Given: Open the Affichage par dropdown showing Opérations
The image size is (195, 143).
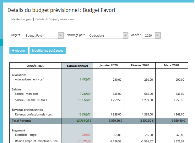Looking at the screenshot, I should [107, 35].
